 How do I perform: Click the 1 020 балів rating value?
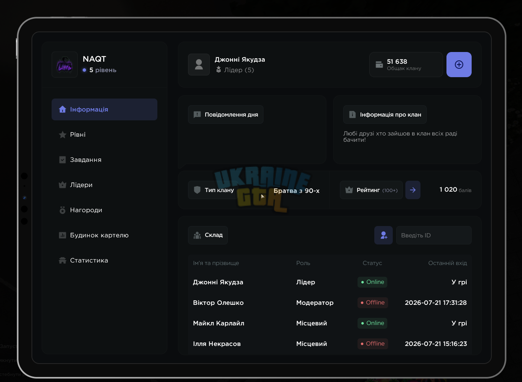point(455,190)
